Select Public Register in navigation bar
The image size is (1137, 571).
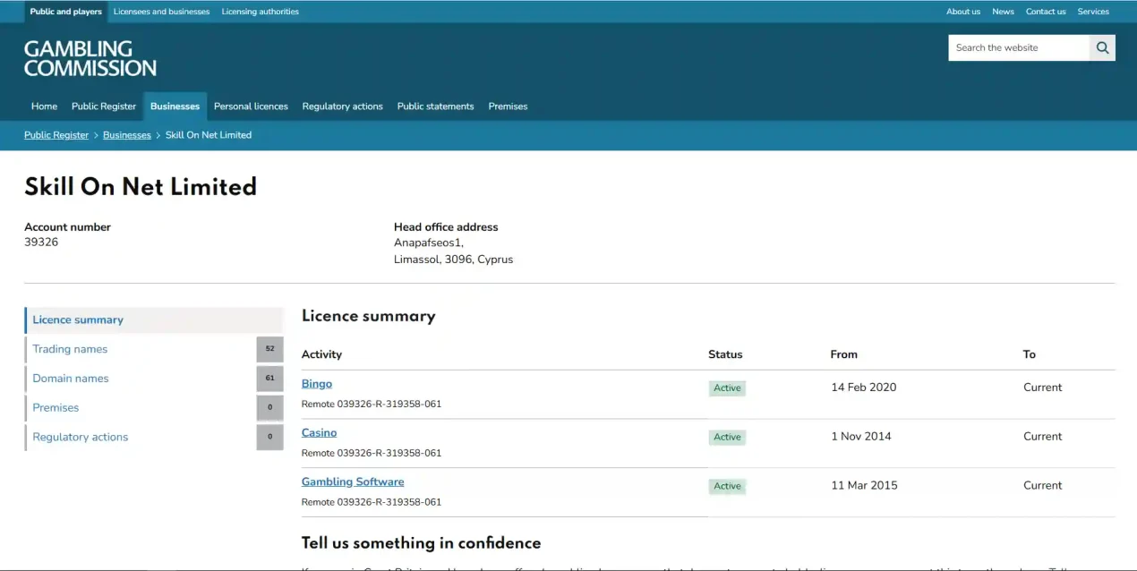pos(104,107)
